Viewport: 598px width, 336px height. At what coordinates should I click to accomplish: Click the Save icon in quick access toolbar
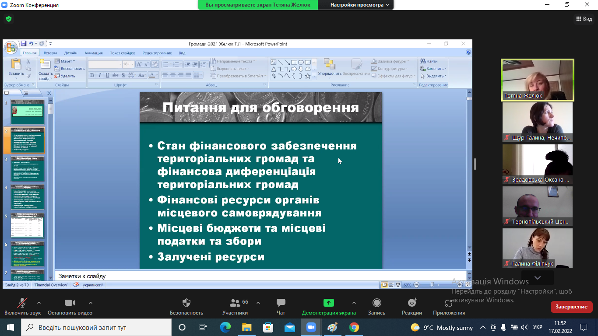click(x=24, y=44)
